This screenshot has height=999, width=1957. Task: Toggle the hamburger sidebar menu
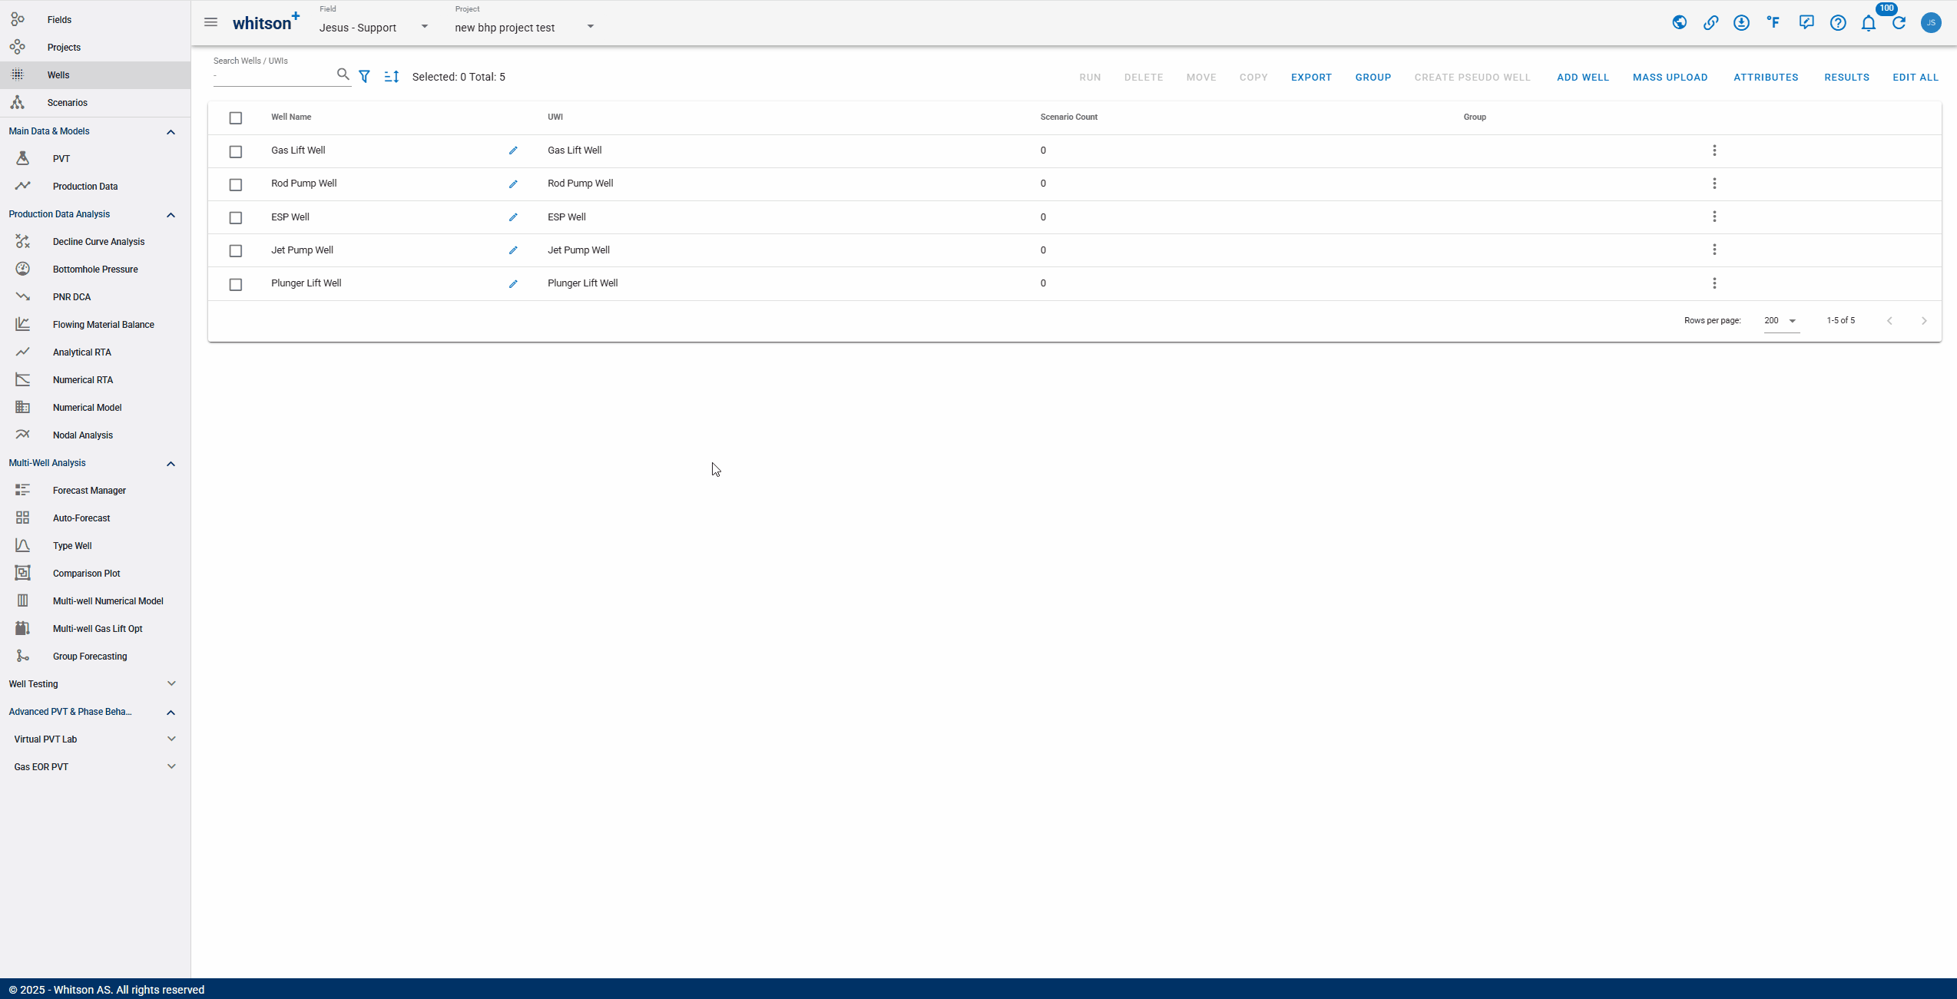tap(210, 22)
